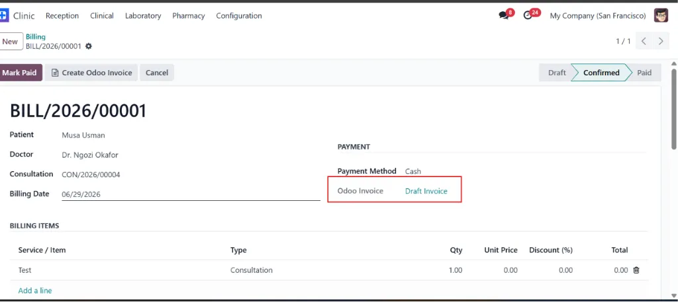
Task: Click Create Odoo Invoice button
Action: pos(91,73)
